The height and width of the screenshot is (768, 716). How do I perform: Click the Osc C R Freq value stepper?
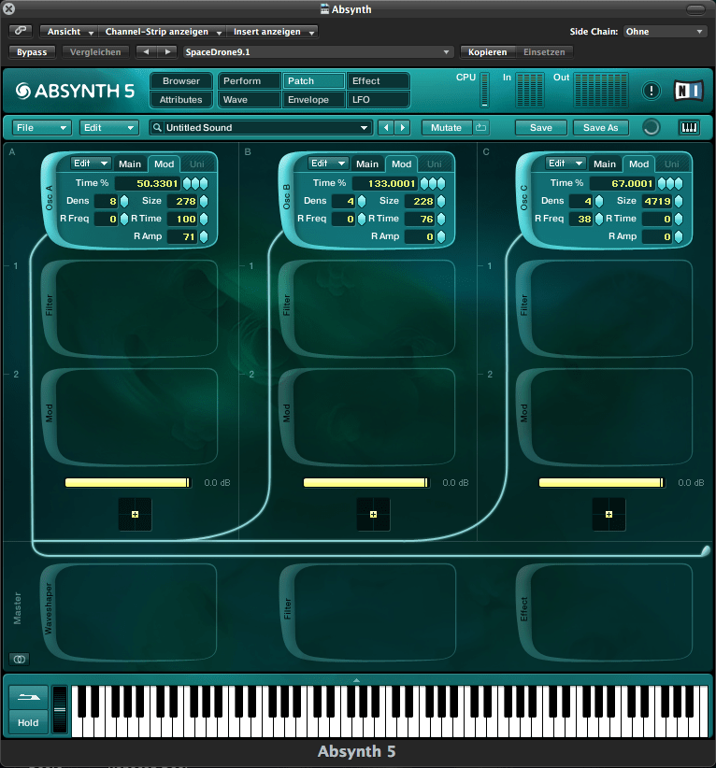coord(599,219)
